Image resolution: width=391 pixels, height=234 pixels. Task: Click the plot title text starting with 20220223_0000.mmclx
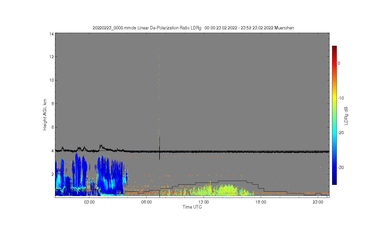tap(193, 28)
